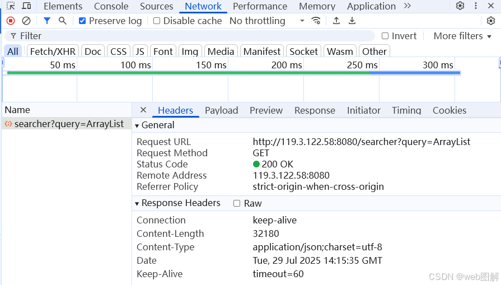Image resolution: width=501 pixels, height=285 pixels.
Task: Collapse the Response Headers section
Action: point(137,203)
